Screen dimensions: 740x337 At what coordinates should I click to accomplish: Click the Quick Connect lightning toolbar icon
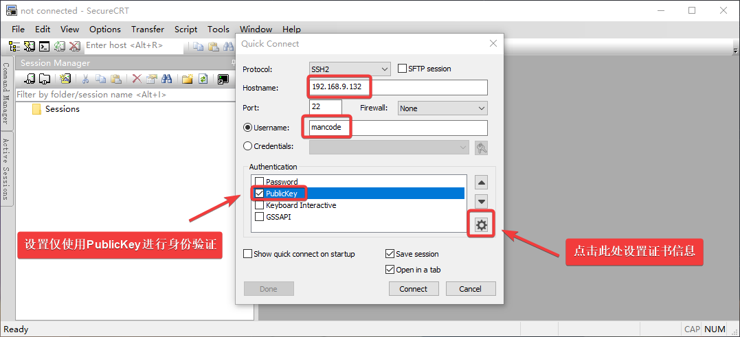29,46
